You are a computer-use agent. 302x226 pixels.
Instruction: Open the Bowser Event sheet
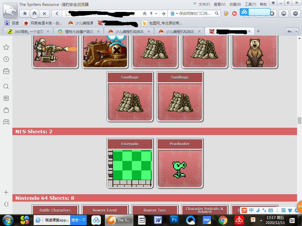105,210
